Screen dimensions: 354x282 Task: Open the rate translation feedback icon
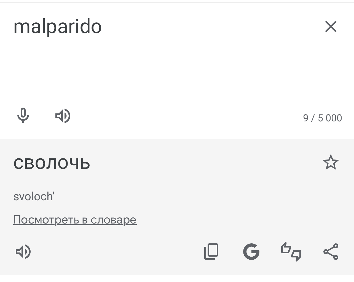(291, 252)
